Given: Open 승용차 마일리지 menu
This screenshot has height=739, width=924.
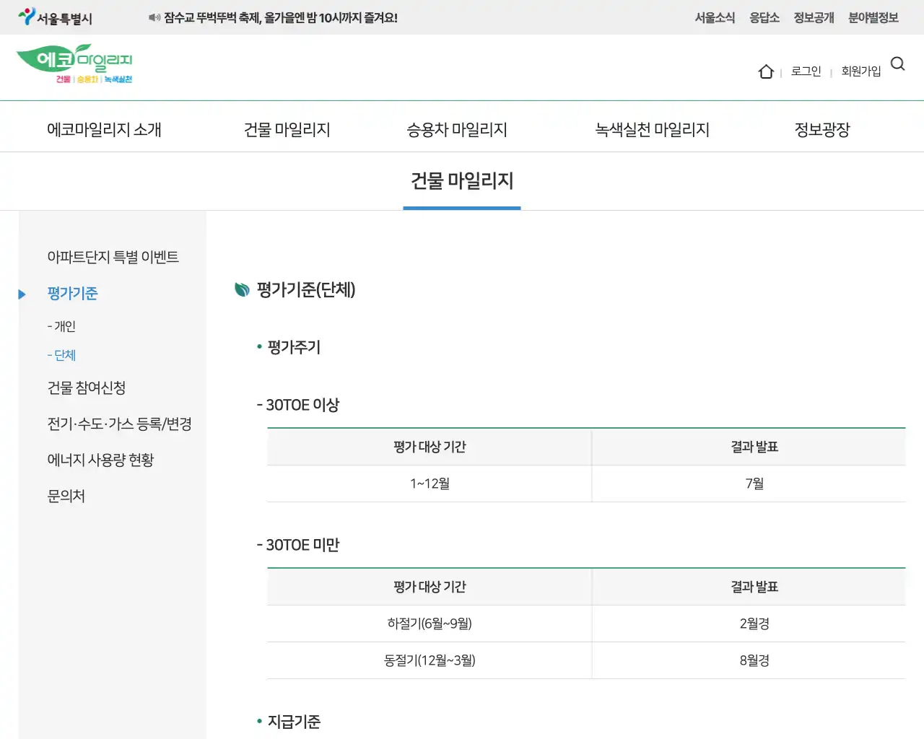Looking at the screenshot, I should click(x=457, y=130).
